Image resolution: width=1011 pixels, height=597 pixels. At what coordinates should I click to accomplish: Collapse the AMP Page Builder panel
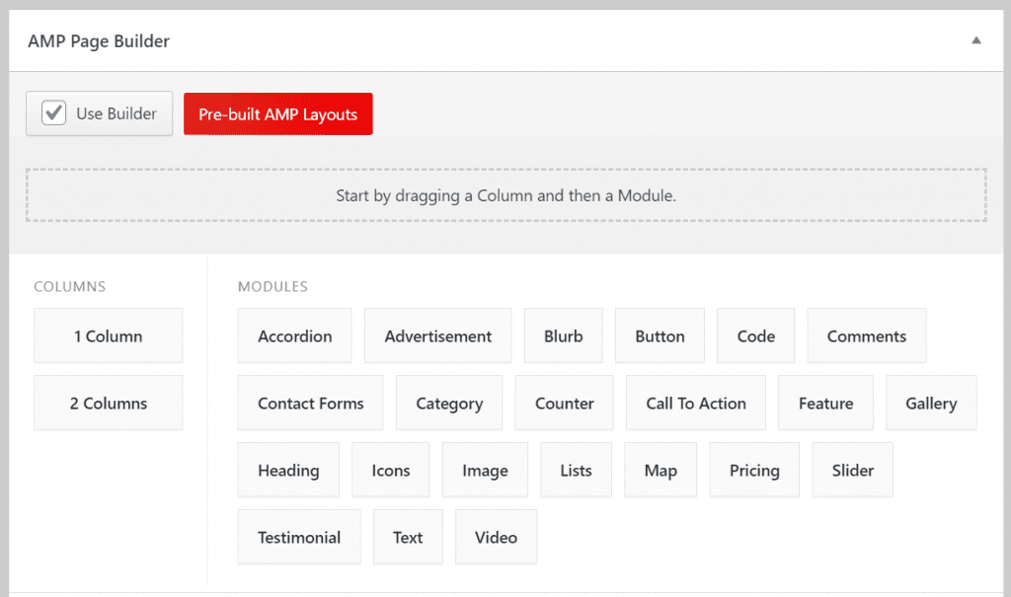pos(976,40)
